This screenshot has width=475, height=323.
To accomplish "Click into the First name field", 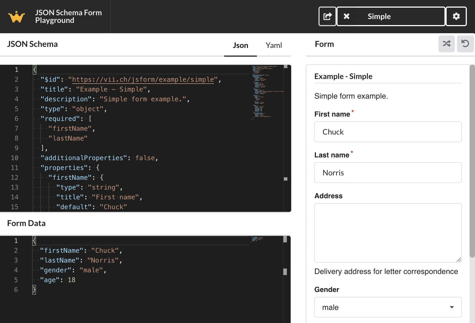I will pos(388,132).
